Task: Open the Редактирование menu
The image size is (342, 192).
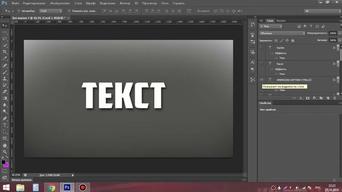Action: coord(34,3)
